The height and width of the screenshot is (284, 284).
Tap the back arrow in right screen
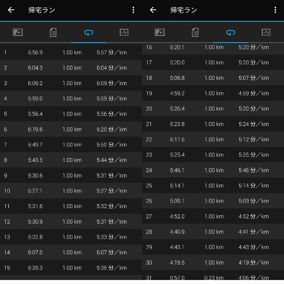pos(153,10)
